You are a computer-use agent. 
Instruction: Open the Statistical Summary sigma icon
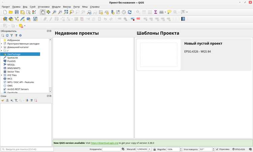(156, 12)
